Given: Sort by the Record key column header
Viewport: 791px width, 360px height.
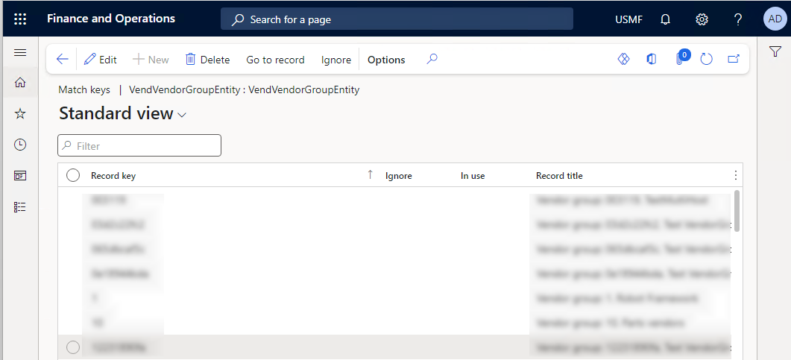Looking at the screenshot, I should click(113, 175).
